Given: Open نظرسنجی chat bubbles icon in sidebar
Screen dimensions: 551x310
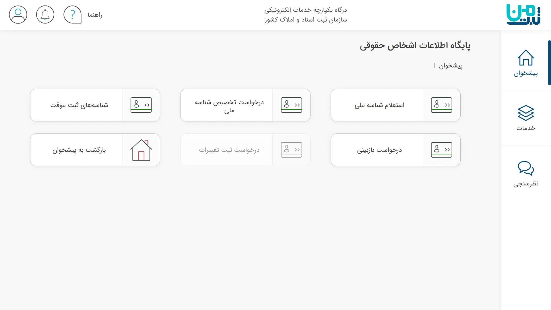Looking at the screenshot, I should coord(526,168).
